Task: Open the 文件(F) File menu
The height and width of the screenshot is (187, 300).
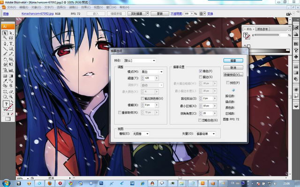Action: point(11,7)
